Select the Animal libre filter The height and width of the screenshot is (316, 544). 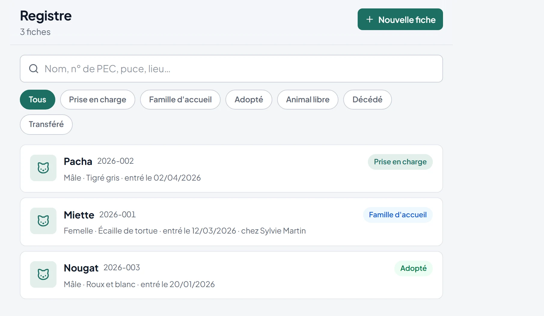tap(308, 100)
